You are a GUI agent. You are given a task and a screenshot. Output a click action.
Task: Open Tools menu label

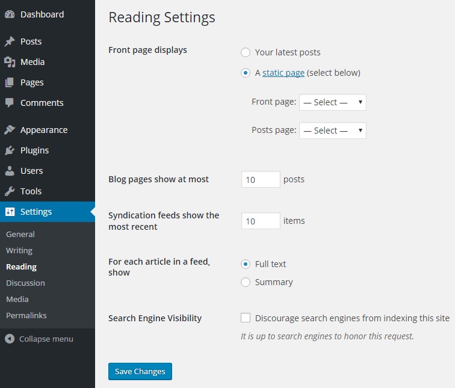click(x=31, y=191)
